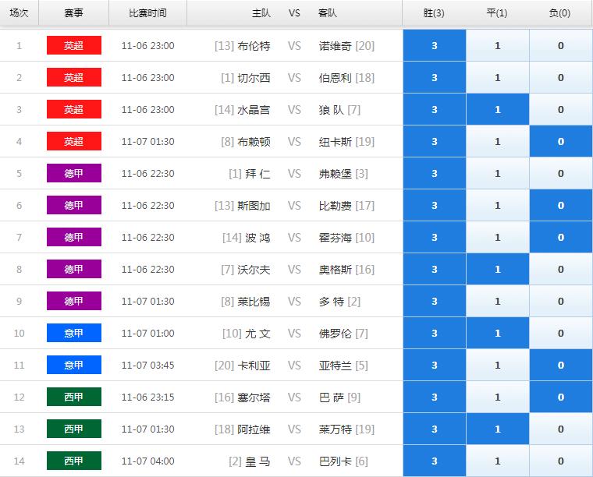Toggle win (3) for 拜仁 vs 弗赖堡
Screen dimensions: 593x477
[434, 173]
